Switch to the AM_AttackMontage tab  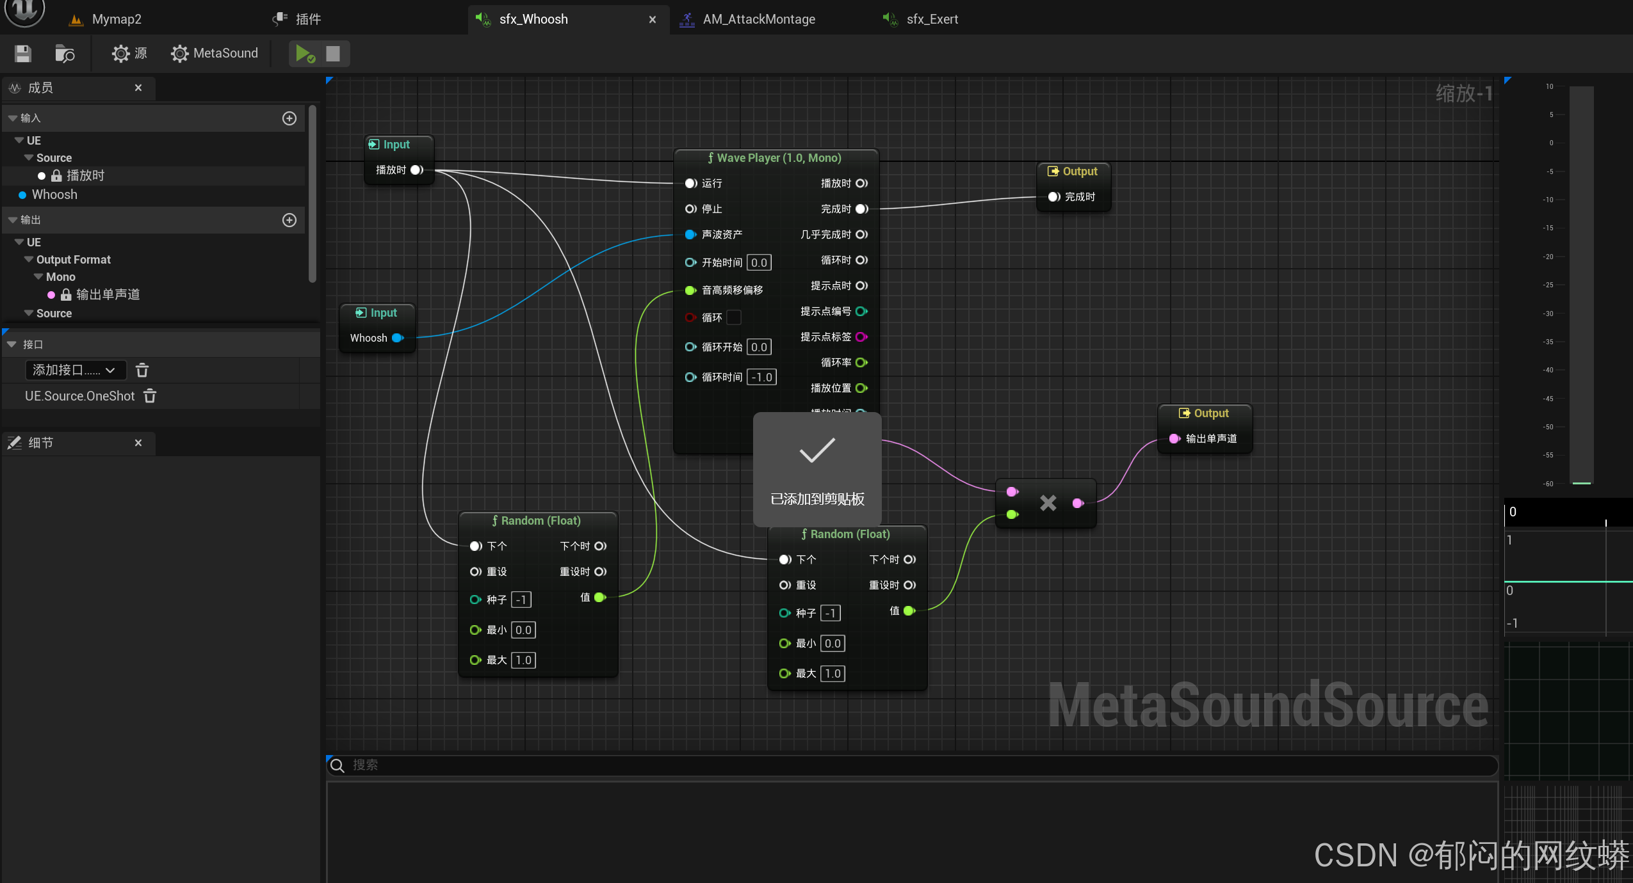(x=758, y=19)
